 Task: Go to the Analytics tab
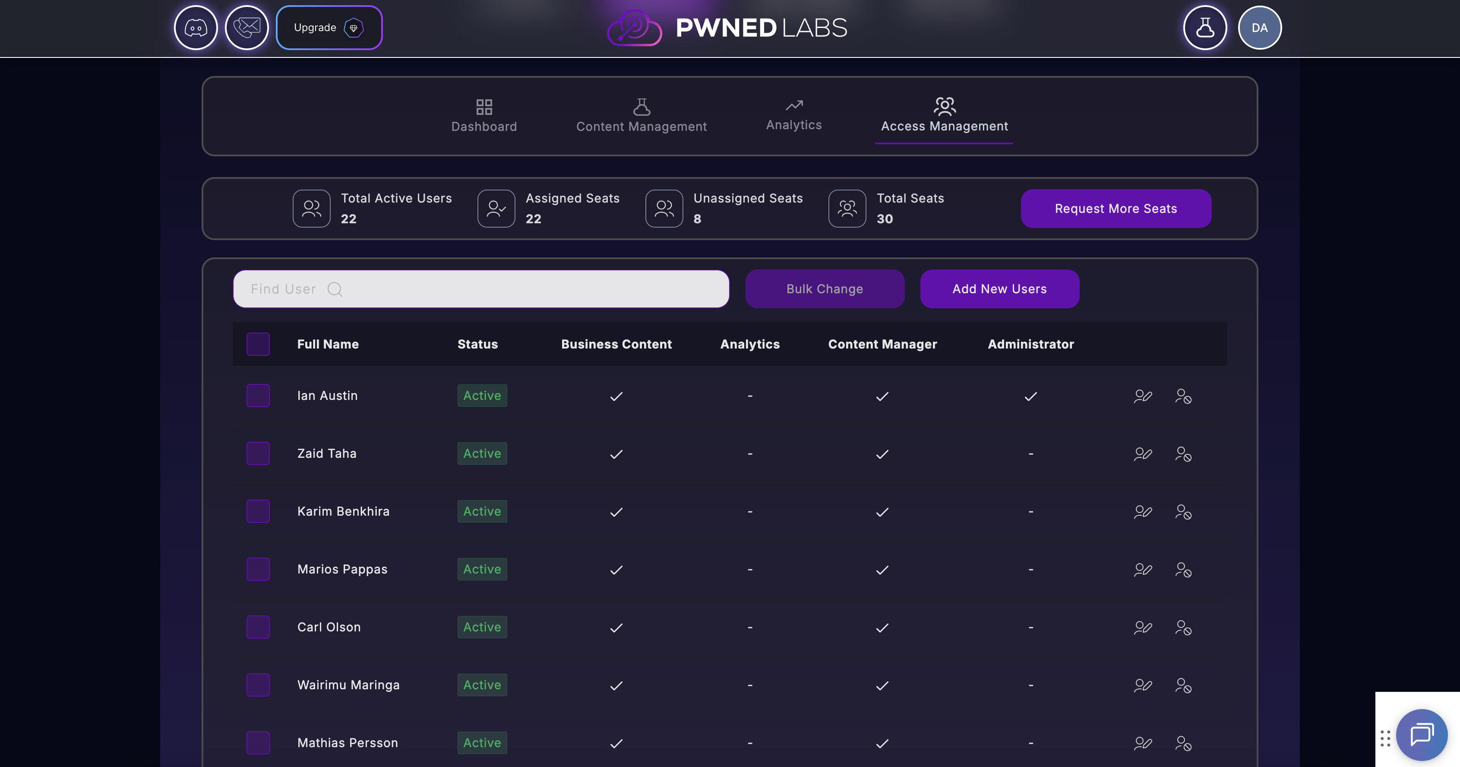[793, 116]
